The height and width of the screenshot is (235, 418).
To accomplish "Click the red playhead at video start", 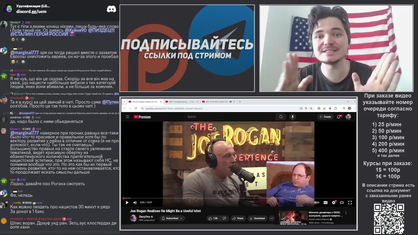I will pyautogui.click(x=123, y=198).
